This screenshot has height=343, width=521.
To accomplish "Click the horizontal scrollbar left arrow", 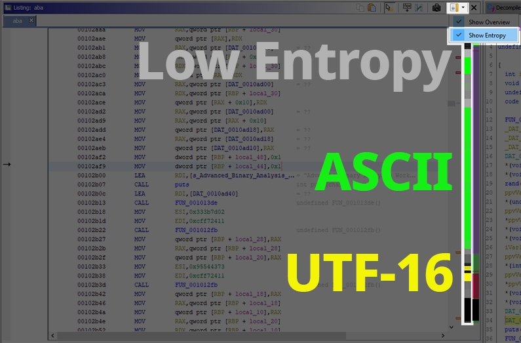I will [52, 336].
